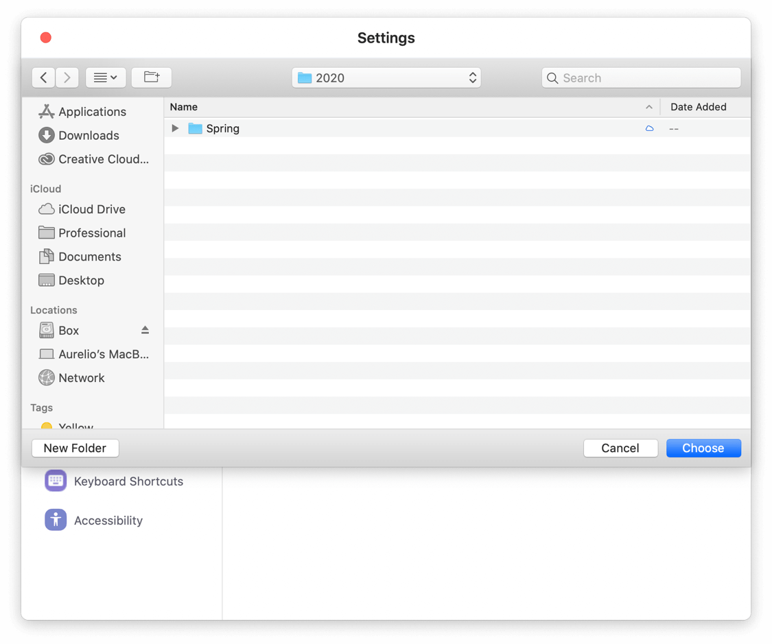Click the Box drive icon
Viewport: 772px width, 644px height.
(x=46, y=330)
